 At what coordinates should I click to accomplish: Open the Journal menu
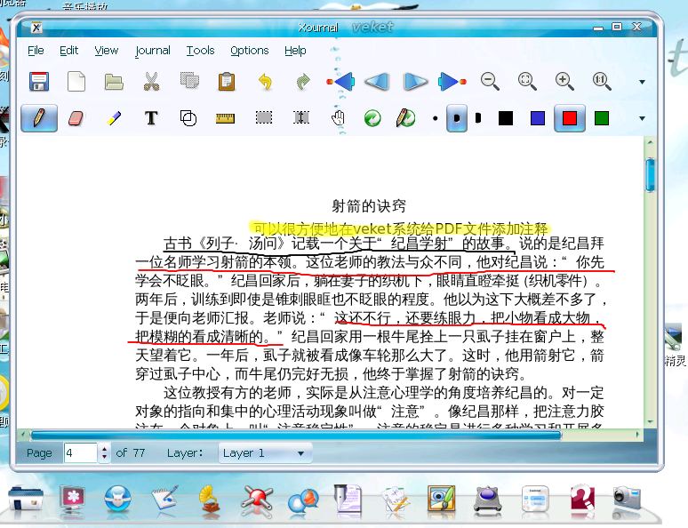[152, 51]
